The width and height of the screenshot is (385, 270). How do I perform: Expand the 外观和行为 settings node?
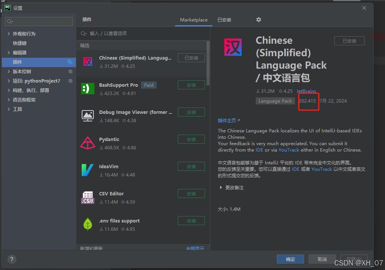coord(9,34)
